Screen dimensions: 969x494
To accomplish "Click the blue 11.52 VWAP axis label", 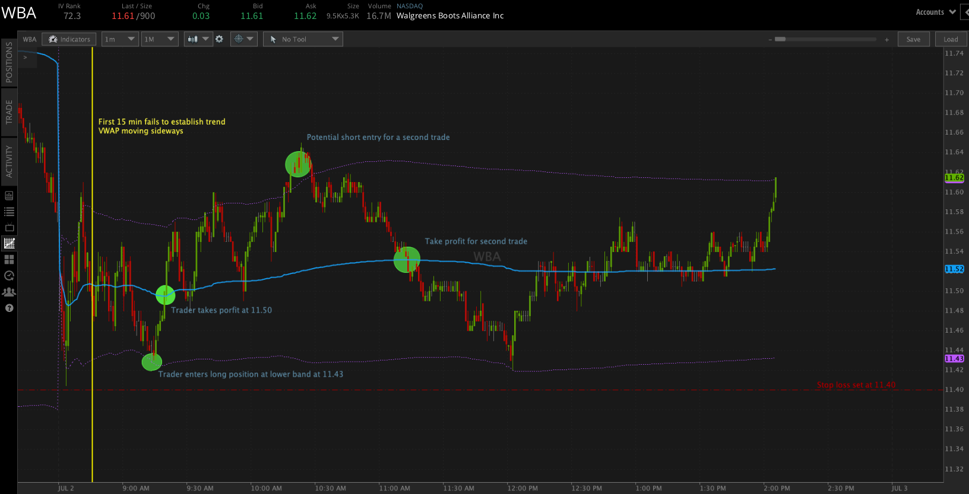I will [x=954, y=269].
